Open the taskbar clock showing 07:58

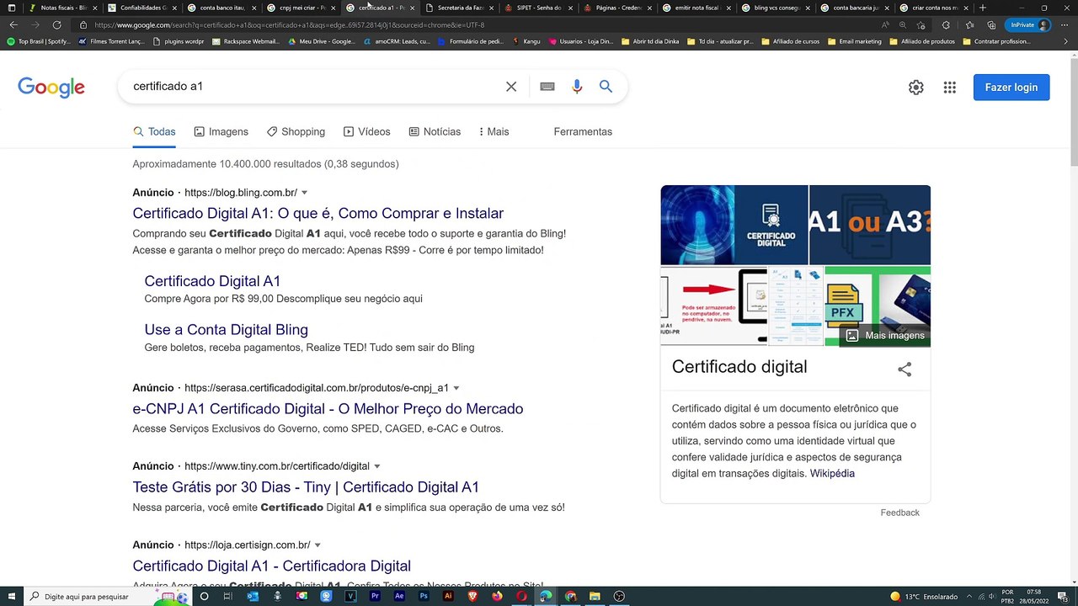tap(1033, 597)
